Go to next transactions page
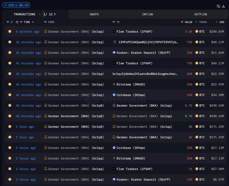Screen dimensions: 229x186 pyautogui.click(x=55, y=14)
